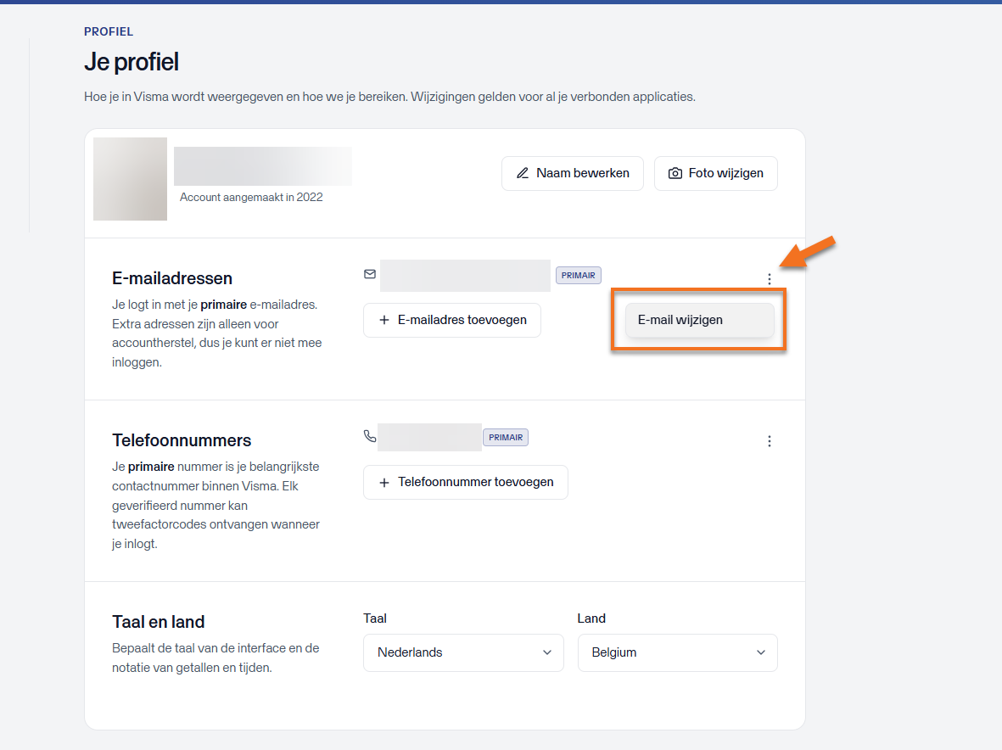
Task: Open the three-dot menu for e-mailadressen
Action: pyautogui.click(x=770, y=278)
